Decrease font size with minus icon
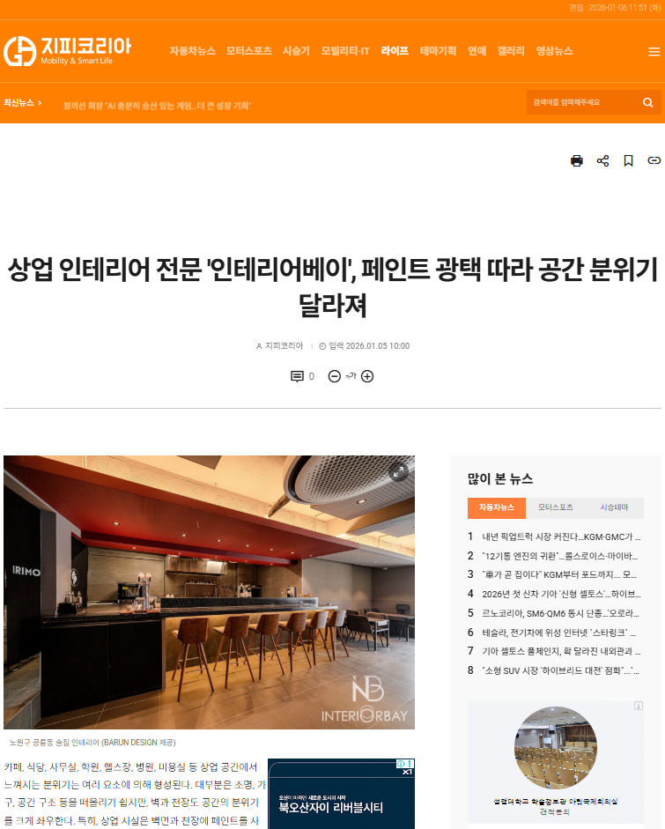The height and width of the screenshot is (829, 665). pyautogui.click(x=334, y=376)
